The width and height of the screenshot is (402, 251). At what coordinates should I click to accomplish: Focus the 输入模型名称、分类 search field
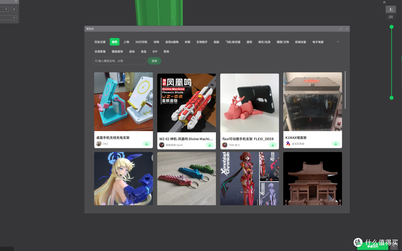[x=119, y=61]
